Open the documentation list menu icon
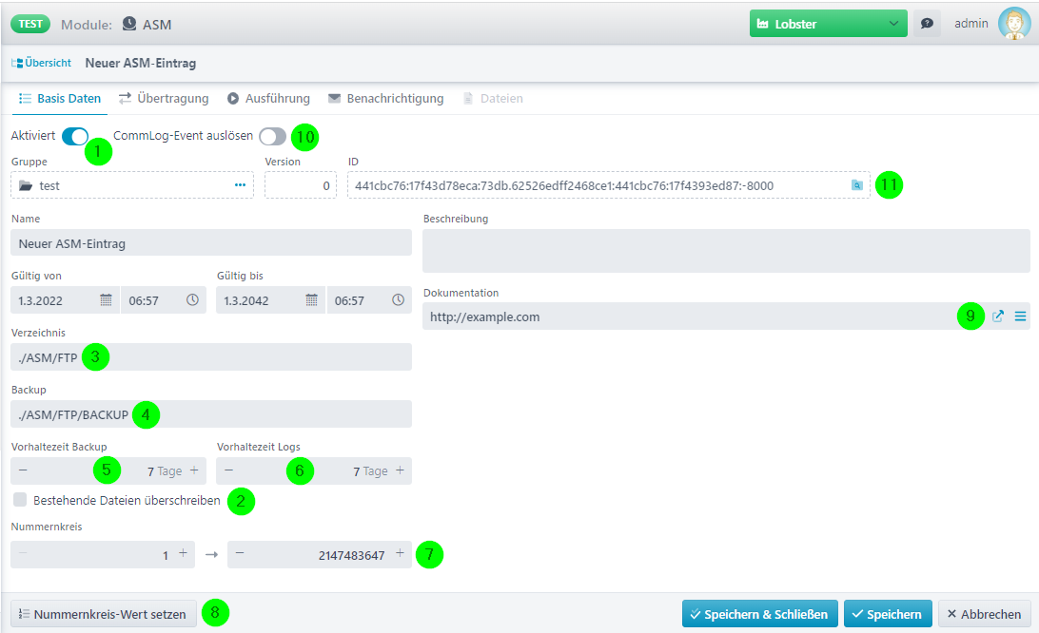This screenshot has width=1039, height=633. (x=1020, y=316)
